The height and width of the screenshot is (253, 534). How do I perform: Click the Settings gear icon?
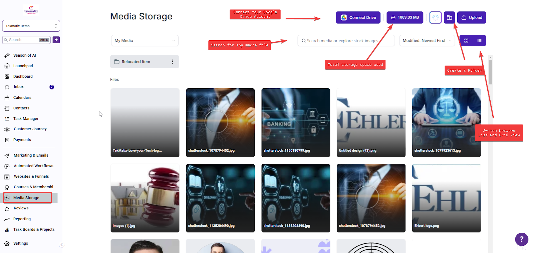[7, 244]
